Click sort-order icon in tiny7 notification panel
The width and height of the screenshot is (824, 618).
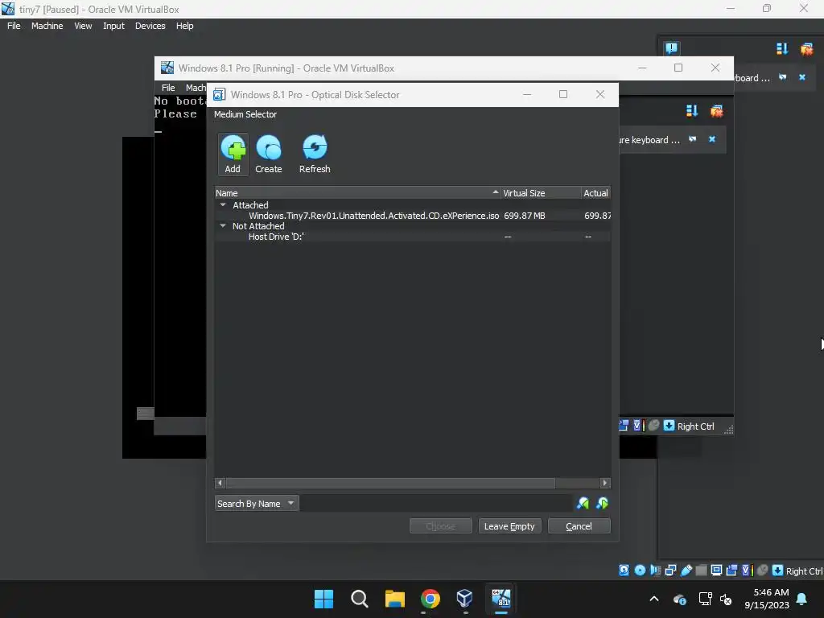click(782, 49)
